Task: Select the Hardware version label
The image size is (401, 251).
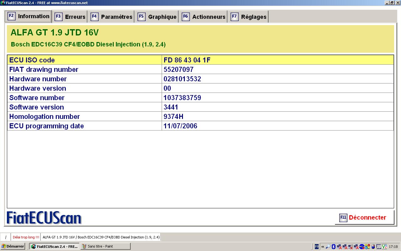Action: coord(38,88)
